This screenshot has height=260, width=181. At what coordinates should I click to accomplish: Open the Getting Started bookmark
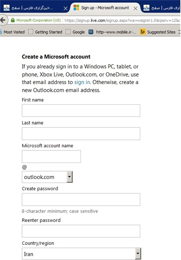pyautogui.click(x=45, y=32)
